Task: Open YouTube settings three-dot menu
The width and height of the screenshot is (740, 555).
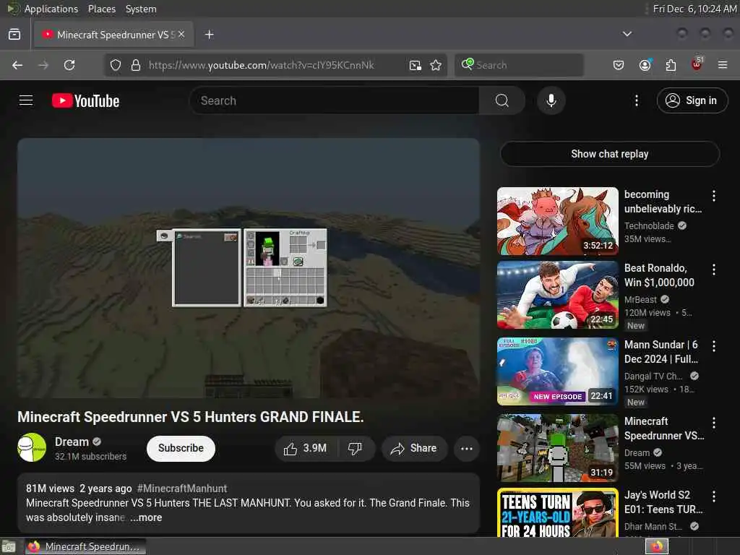Action: coord(636,100)
